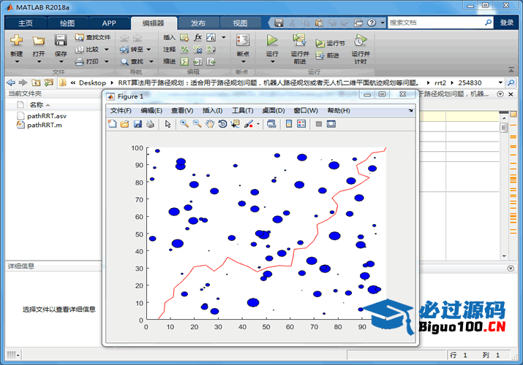523x365 pixels.
Task: Click Save Figure icon in Figure 1 toolbar
Action: click(x=138, y=124)
